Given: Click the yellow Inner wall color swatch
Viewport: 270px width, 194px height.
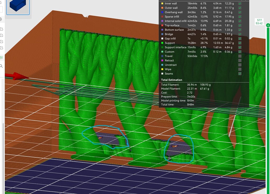Looking at the screenshot, I should (x=162, y=3).
